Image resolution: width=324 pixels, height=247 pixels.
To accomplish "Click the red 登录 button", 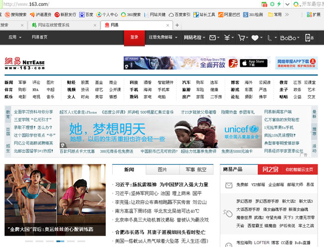I will 134,37.
